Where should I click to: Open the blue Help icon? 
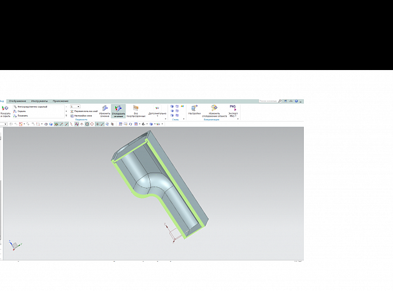coord(296,101)
